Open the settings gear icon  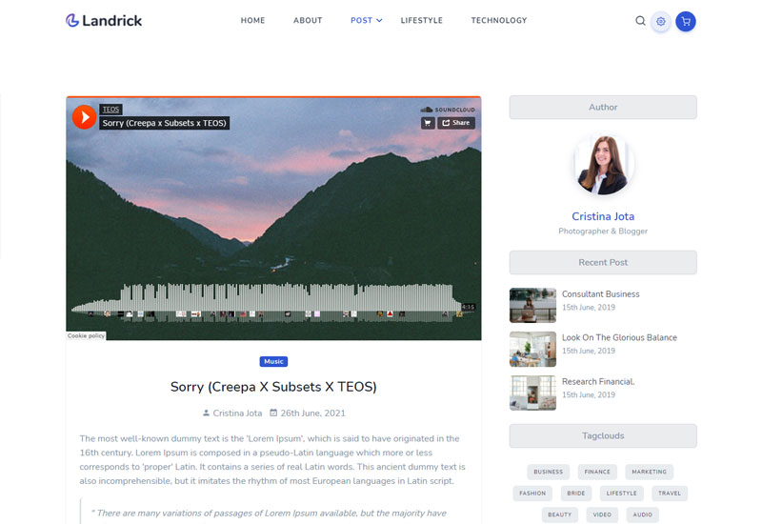[660, 21]
